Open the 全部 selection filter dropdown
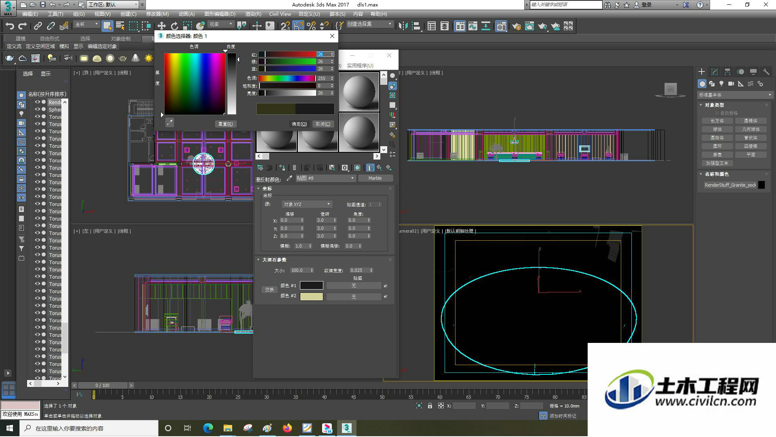Screen dimensions: 776x437 click(86, 25)
